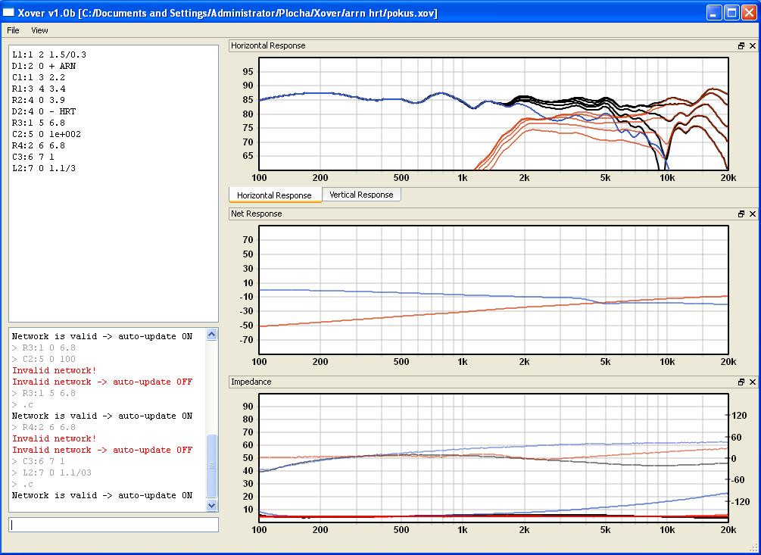
Task: Open the View menu
Action: pyautogui.click(x=39, y=30)
